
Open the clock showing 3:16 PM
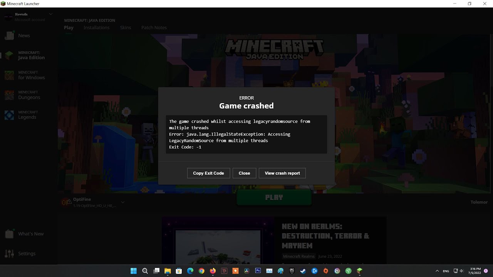475,271
